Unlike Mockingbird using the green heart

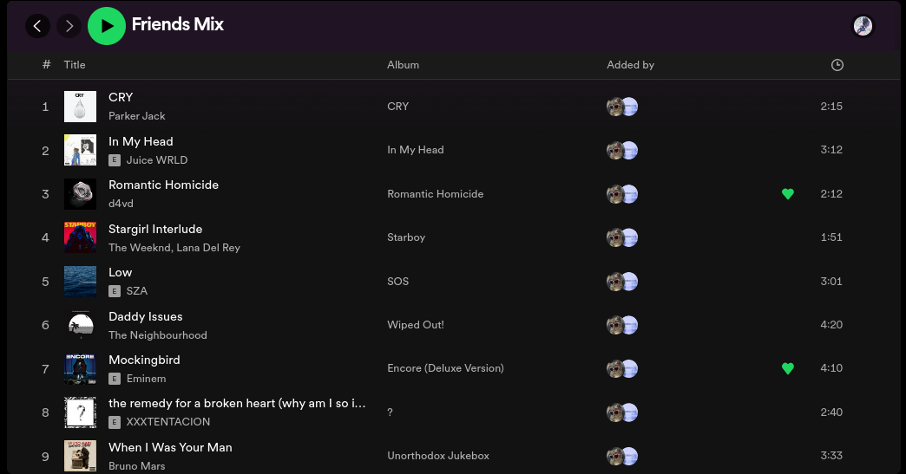point(788,368)
